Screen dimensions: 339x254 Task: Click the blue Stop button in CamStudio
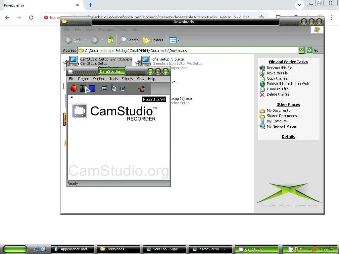click(92, 88)
